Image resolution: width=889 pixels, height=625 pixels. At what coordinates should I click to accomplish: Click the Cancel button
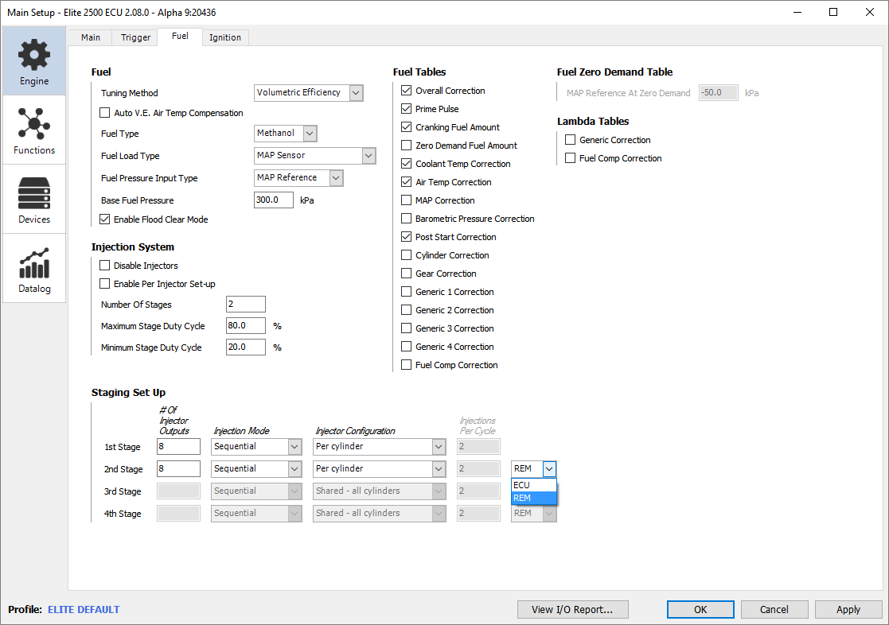tap(774, 610)
